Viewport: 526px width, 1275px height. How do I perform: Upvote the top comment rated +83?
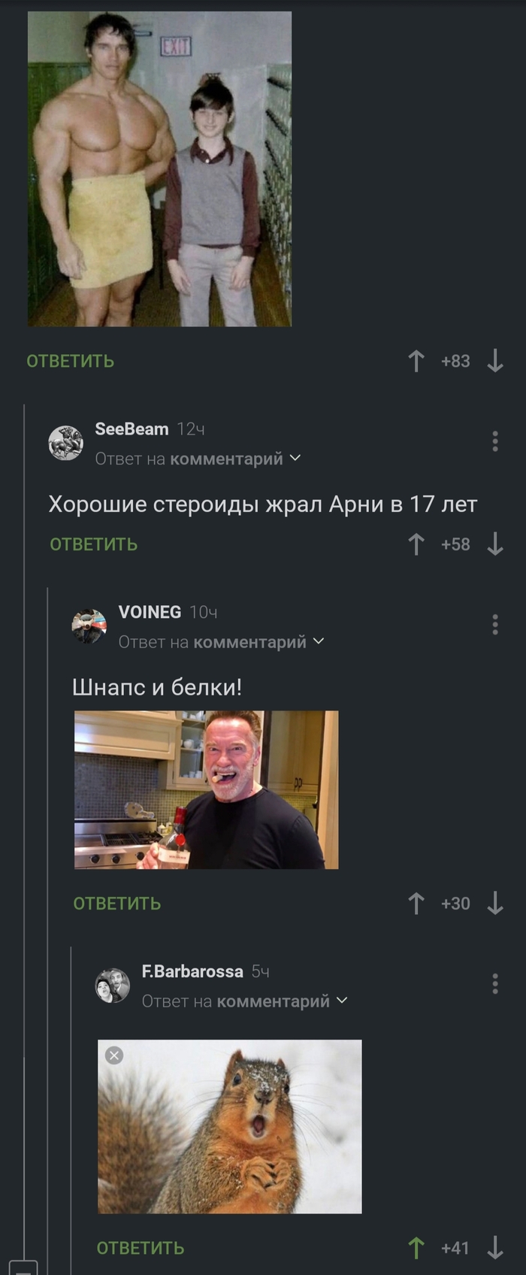click(x=416, y=362)
